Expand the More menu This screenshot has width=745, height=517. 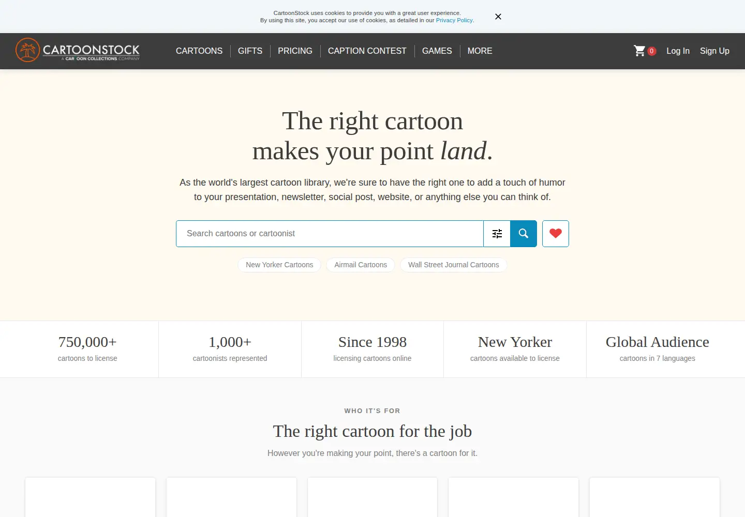point(480,51)
